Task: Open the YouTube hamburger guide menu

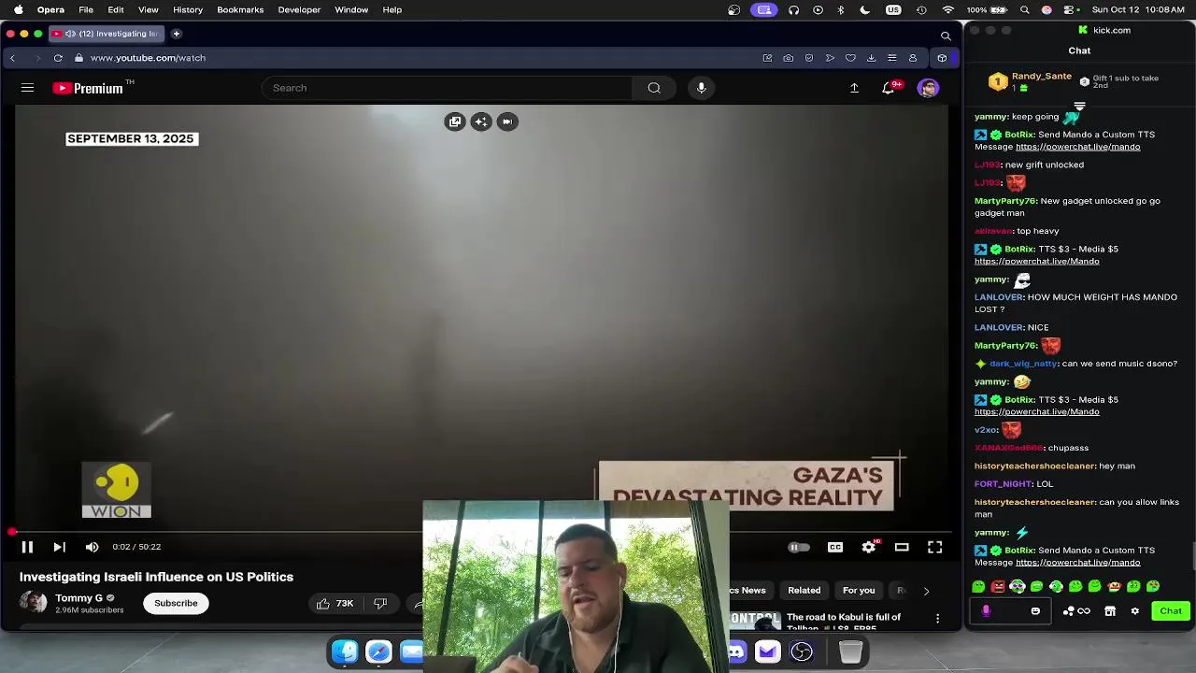Action: (27, 88)
